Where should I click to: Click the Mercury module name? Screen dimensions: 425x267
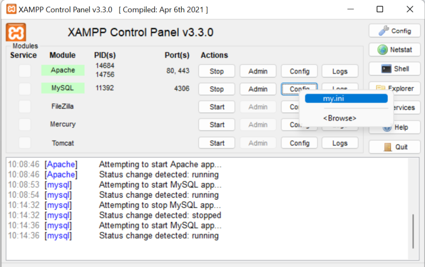click(x=63, y=124)
